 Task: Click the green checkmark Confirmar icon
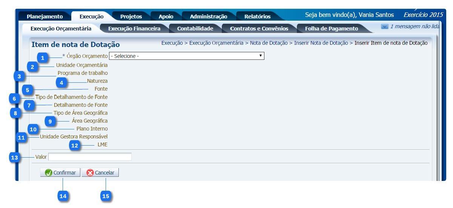click(48, 173)
